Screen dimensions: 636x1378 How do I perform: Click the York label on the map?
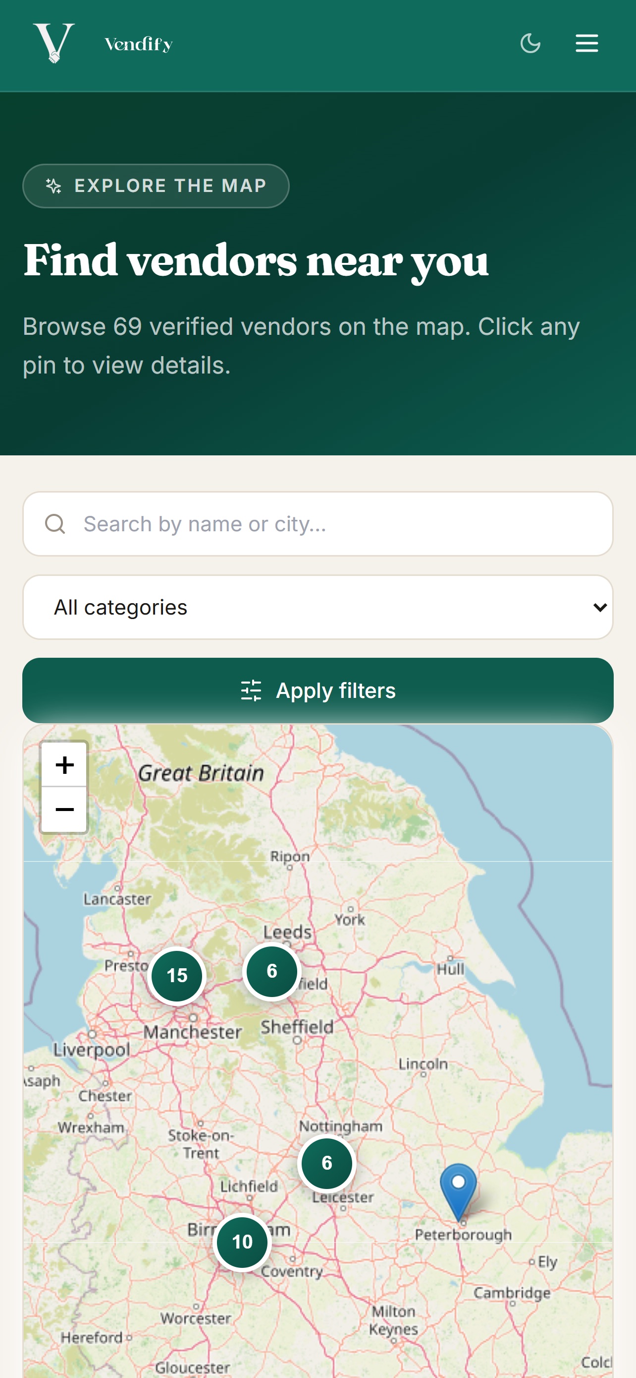pyautogui.click(x=350, y=920)
